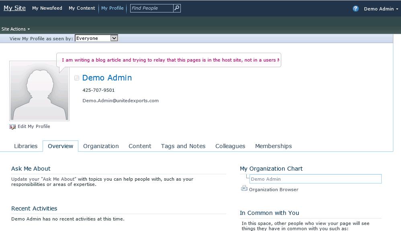401x231 pixels.
Task: Open the Content tab
Action: 140,146
